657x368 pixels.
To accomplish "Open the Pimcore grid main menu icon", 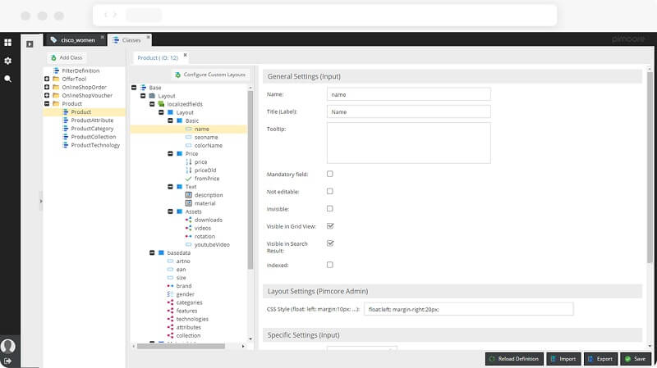I will point(7,43).
